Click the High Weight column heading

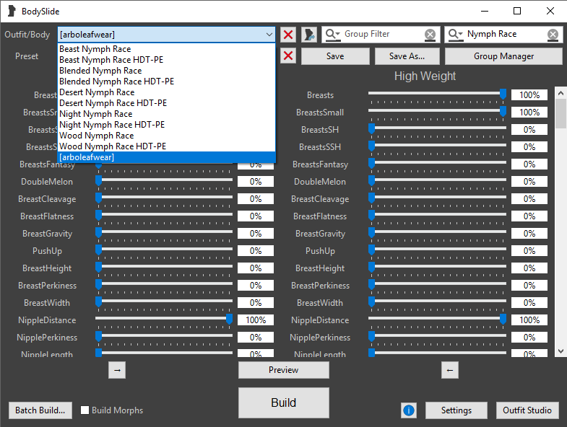pos(425,76)
